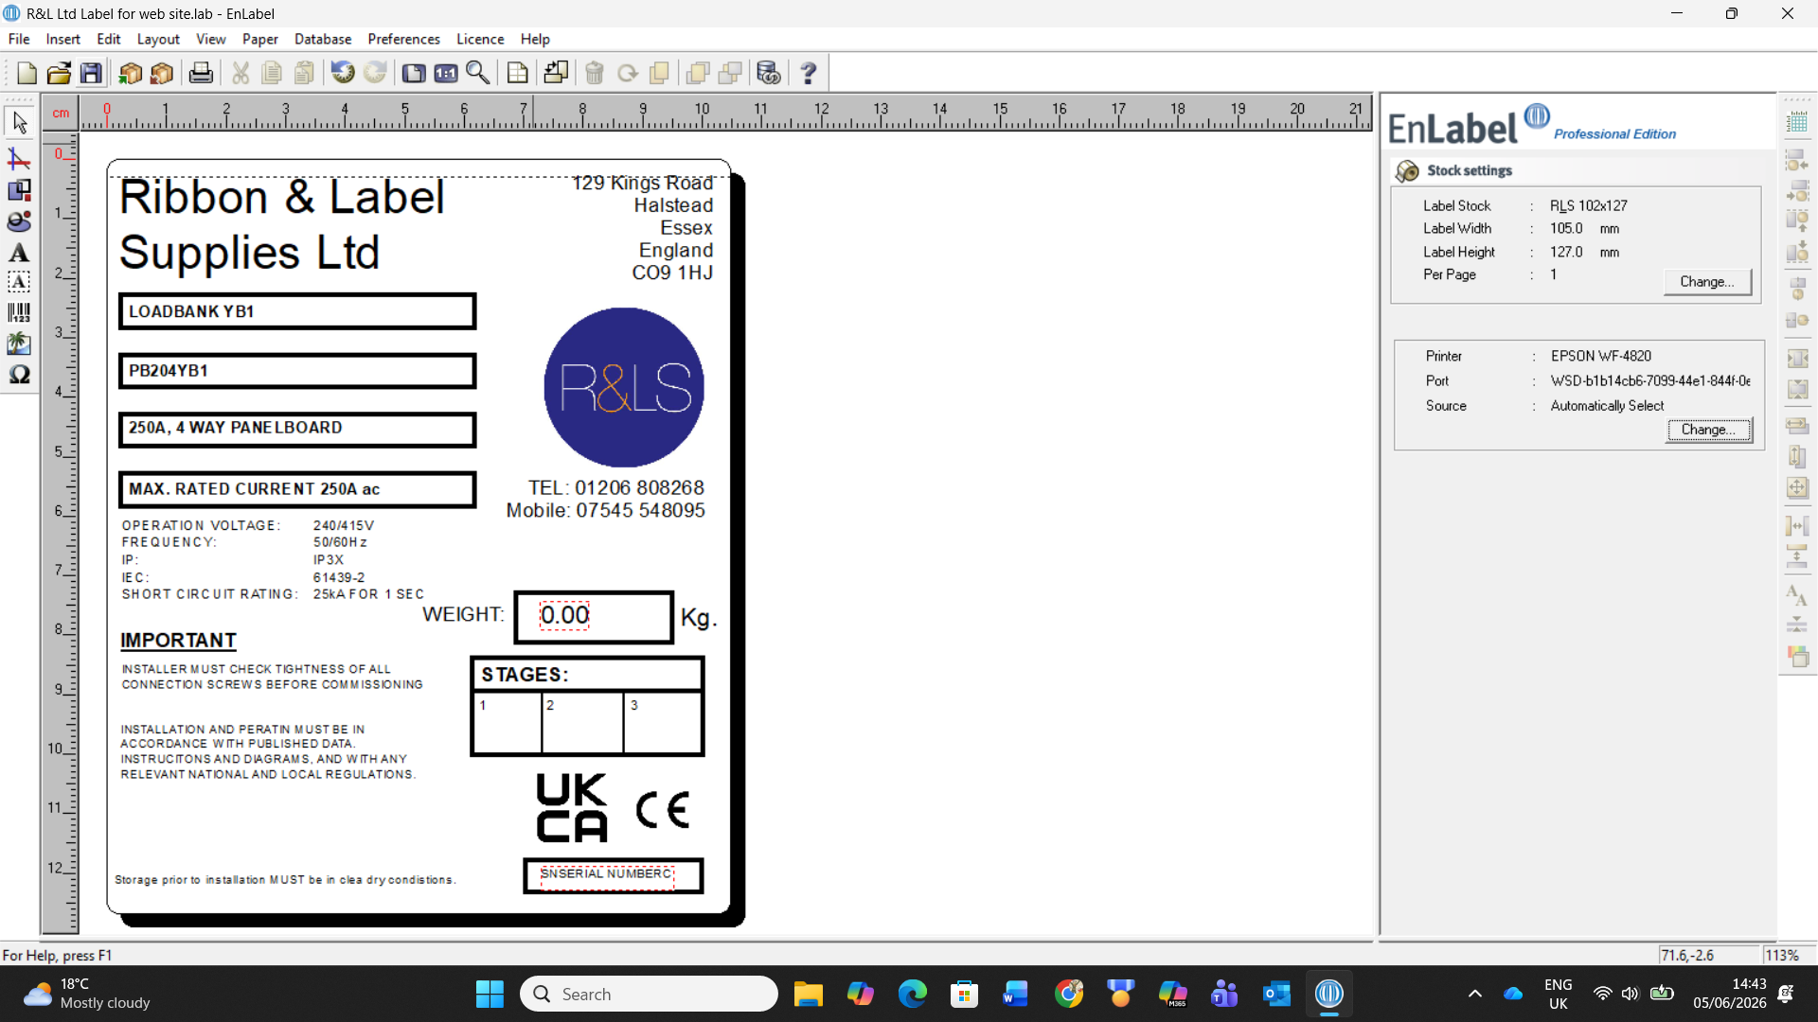Open the Edit menu

click(x=109, y=39)
